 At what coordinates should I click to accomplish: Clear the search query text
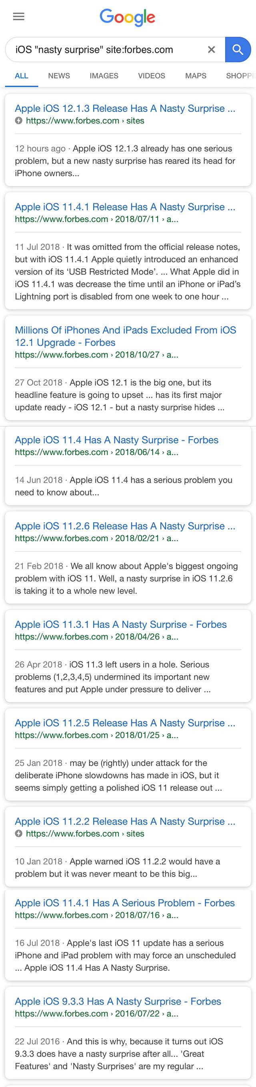click(x=211, y=50)
